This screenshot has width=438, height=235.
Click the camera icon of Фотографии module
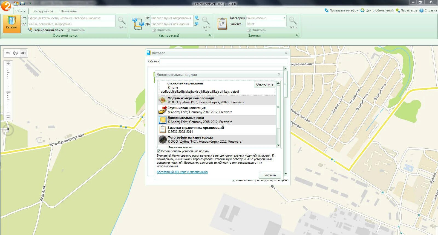coord(163,140)
